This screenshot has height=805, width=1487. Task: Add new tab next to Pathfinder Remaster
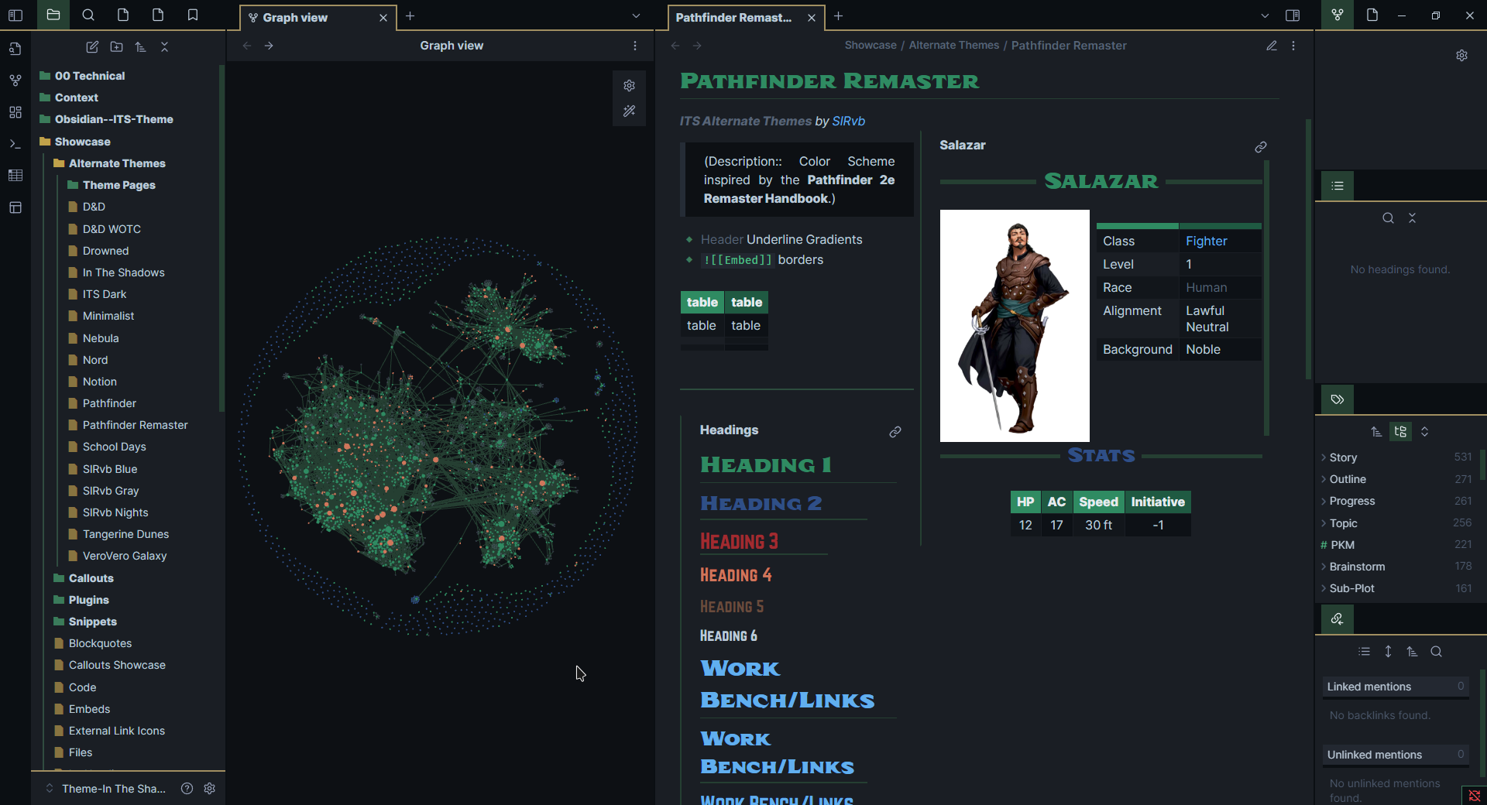tap(838, 15)
